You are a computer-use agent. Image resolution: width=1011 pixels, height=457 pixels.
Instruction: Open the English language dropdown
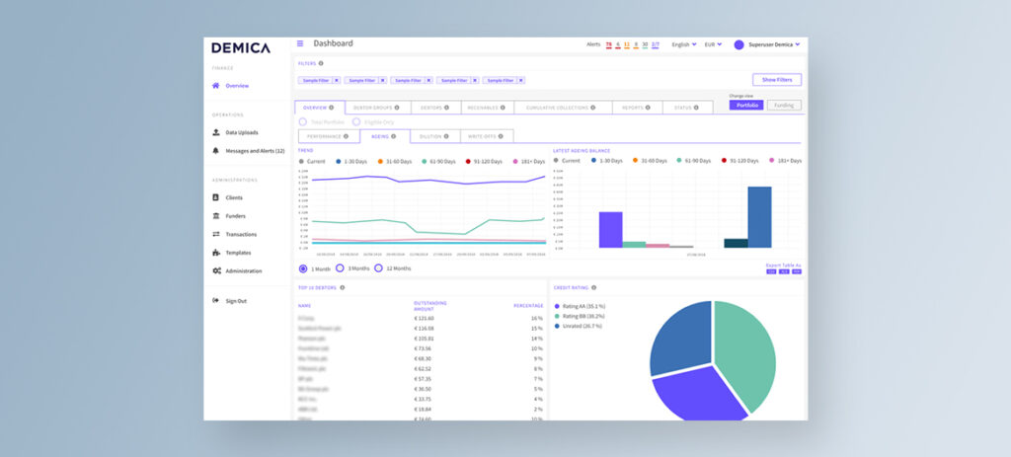683,44
